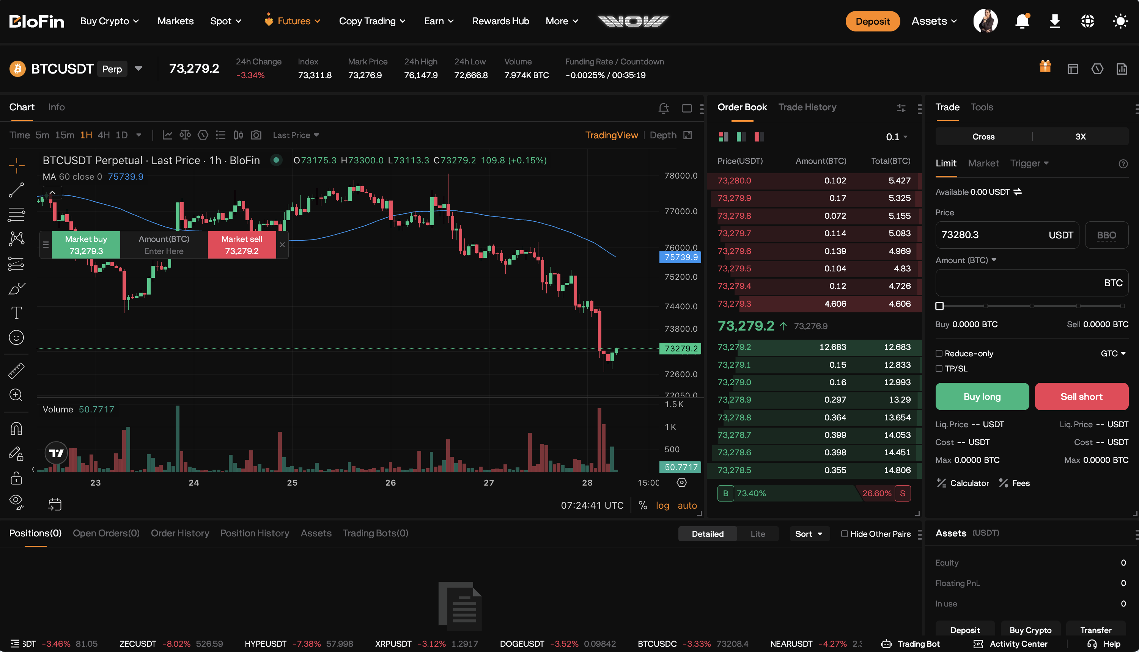
Task: Open the GTC time-in-force dropdown
Action: [1113, 353]
